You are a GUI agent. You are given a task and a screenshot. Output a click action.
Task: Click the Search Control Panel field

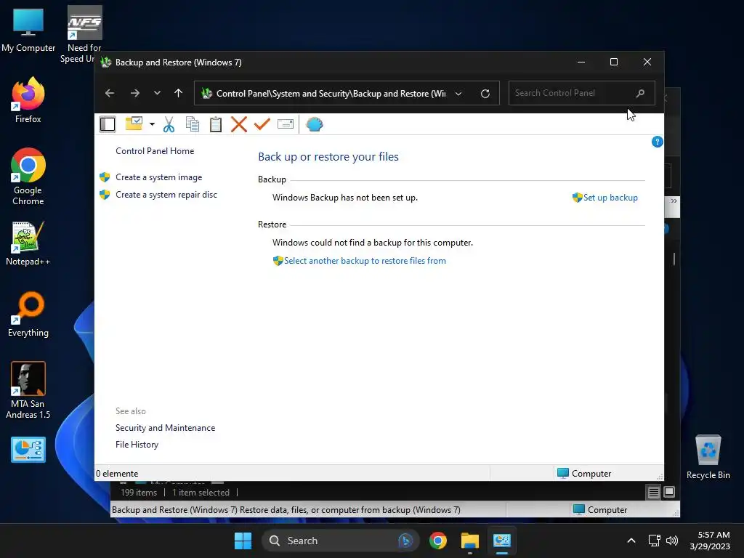581,93
